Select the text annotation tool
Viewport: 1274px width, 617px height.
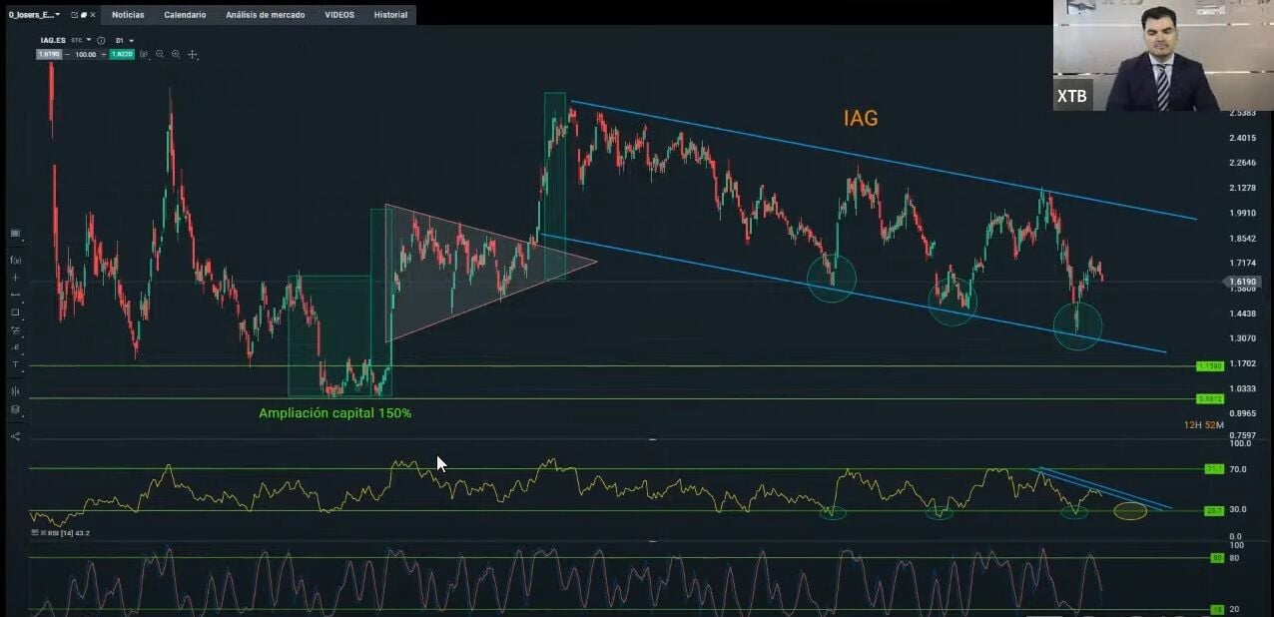[15, 365]
